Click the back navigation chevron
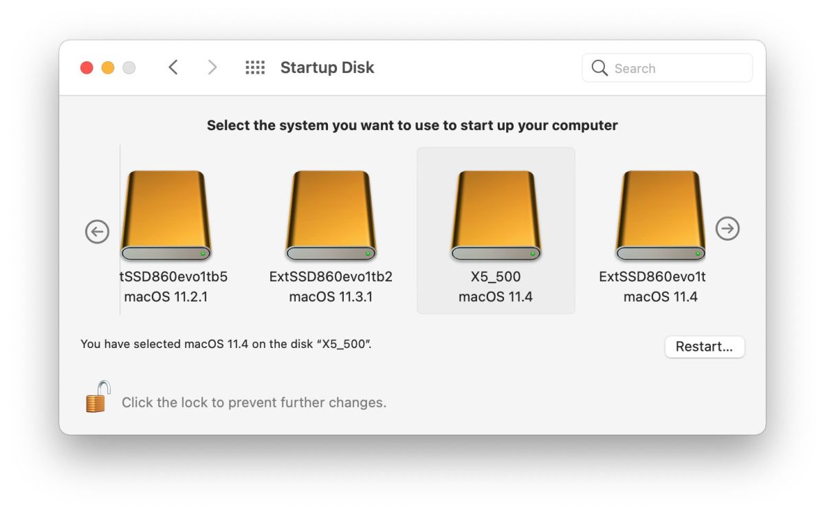Image resolution: width=825 pixels, height=513 pixels. pos(173,67)
